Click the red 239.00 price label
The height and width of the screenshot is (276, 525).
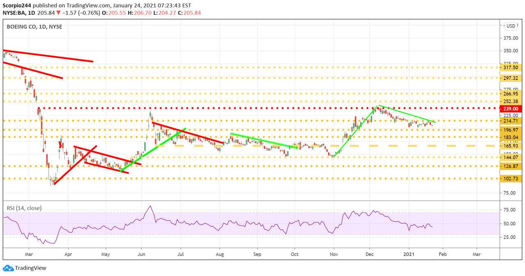(510, 109)
